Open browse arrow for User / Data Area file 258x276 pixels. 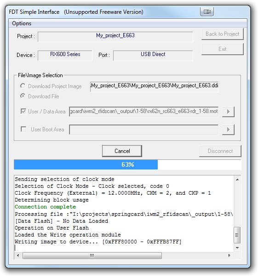[228, 112]
